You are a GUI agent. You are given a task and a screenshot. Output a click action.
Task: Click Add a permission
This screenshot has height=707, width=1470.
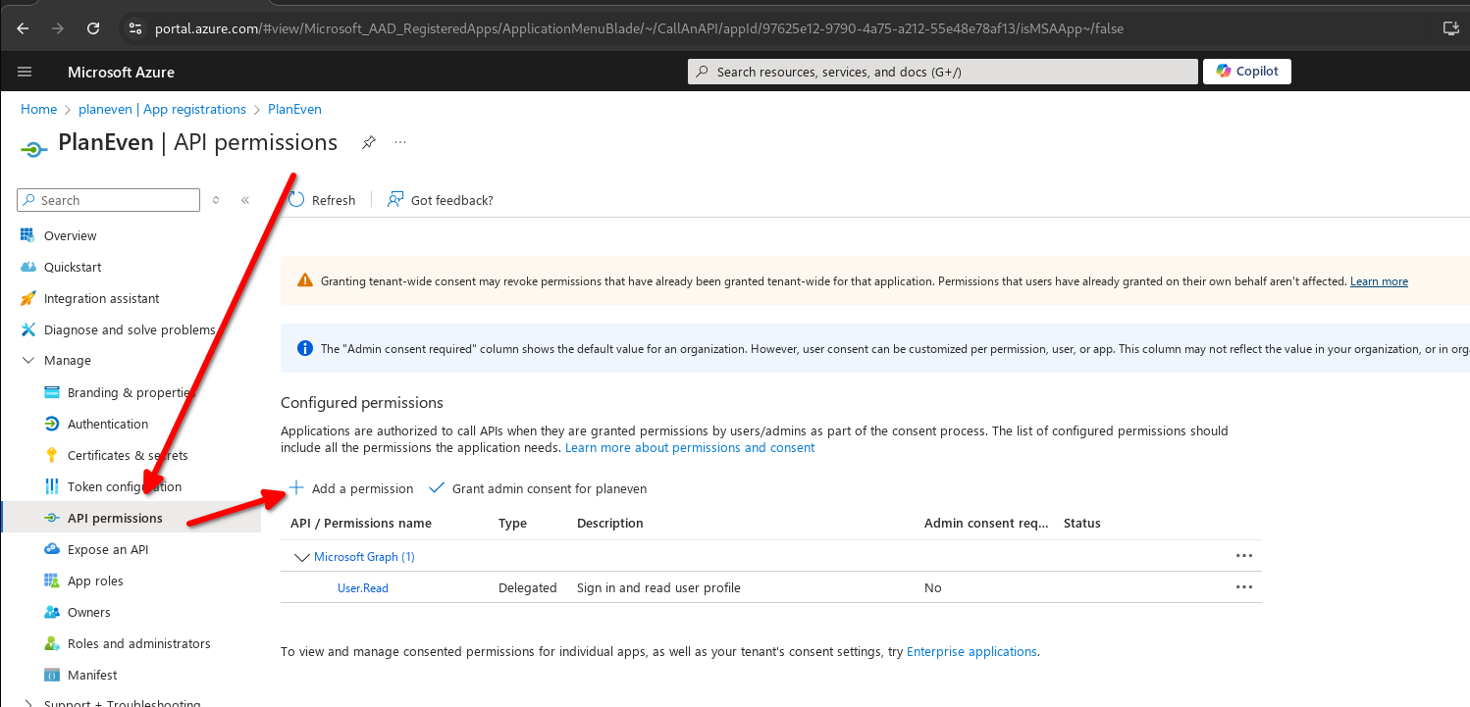point(351,488)
